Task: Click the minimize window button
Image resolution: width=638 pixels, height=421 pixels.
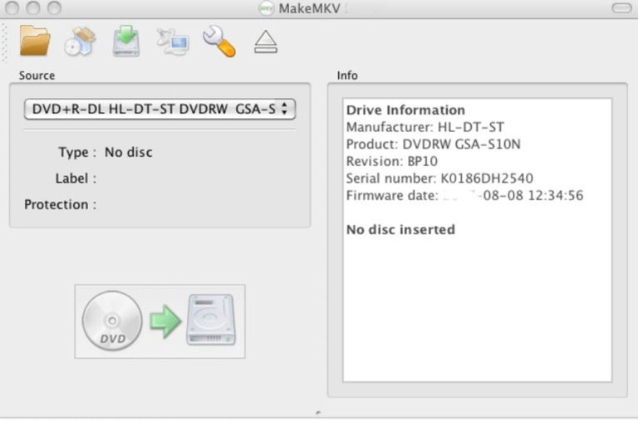Action: 33,7
